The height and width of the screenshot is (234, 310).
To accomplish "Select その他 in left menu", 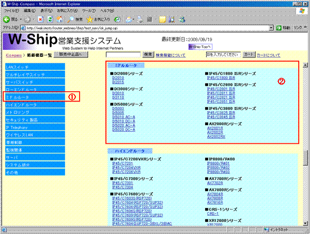I will click(x=35, y=172).
